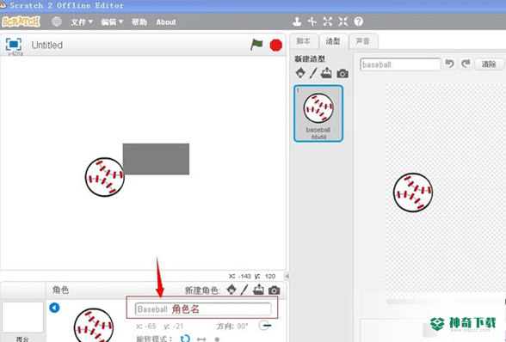
Task: Click the 清除 button in paint editor
Action: (489, 64)
